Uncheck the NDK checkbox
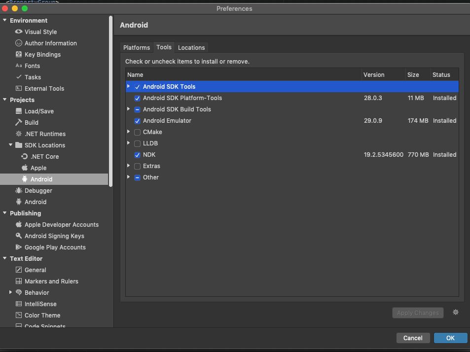Screen dimensions: 470x352 [x=137, y=155]
